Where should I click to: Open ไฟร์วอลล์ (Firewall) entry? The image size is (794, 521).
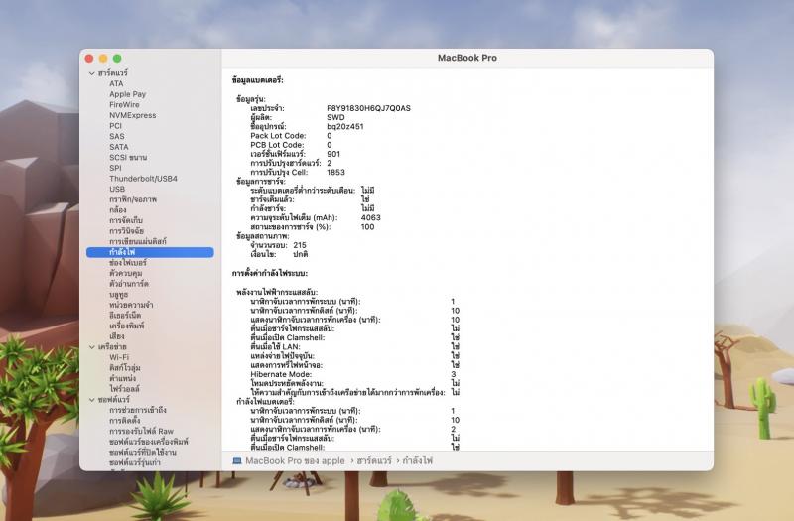pos(124,389)
